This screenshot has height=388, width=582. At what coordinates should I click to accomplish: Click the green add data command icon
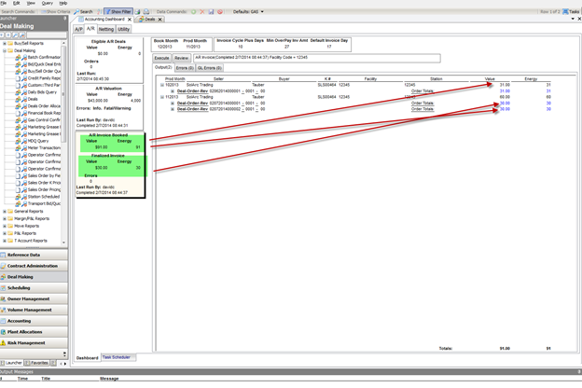tap(192, 11)
